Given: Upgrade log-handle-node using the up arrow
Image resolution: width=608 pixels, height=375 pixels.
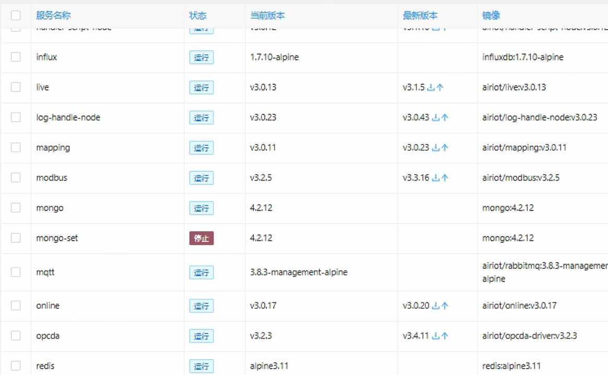Looking at the screenshot, I should pos(445,118).
